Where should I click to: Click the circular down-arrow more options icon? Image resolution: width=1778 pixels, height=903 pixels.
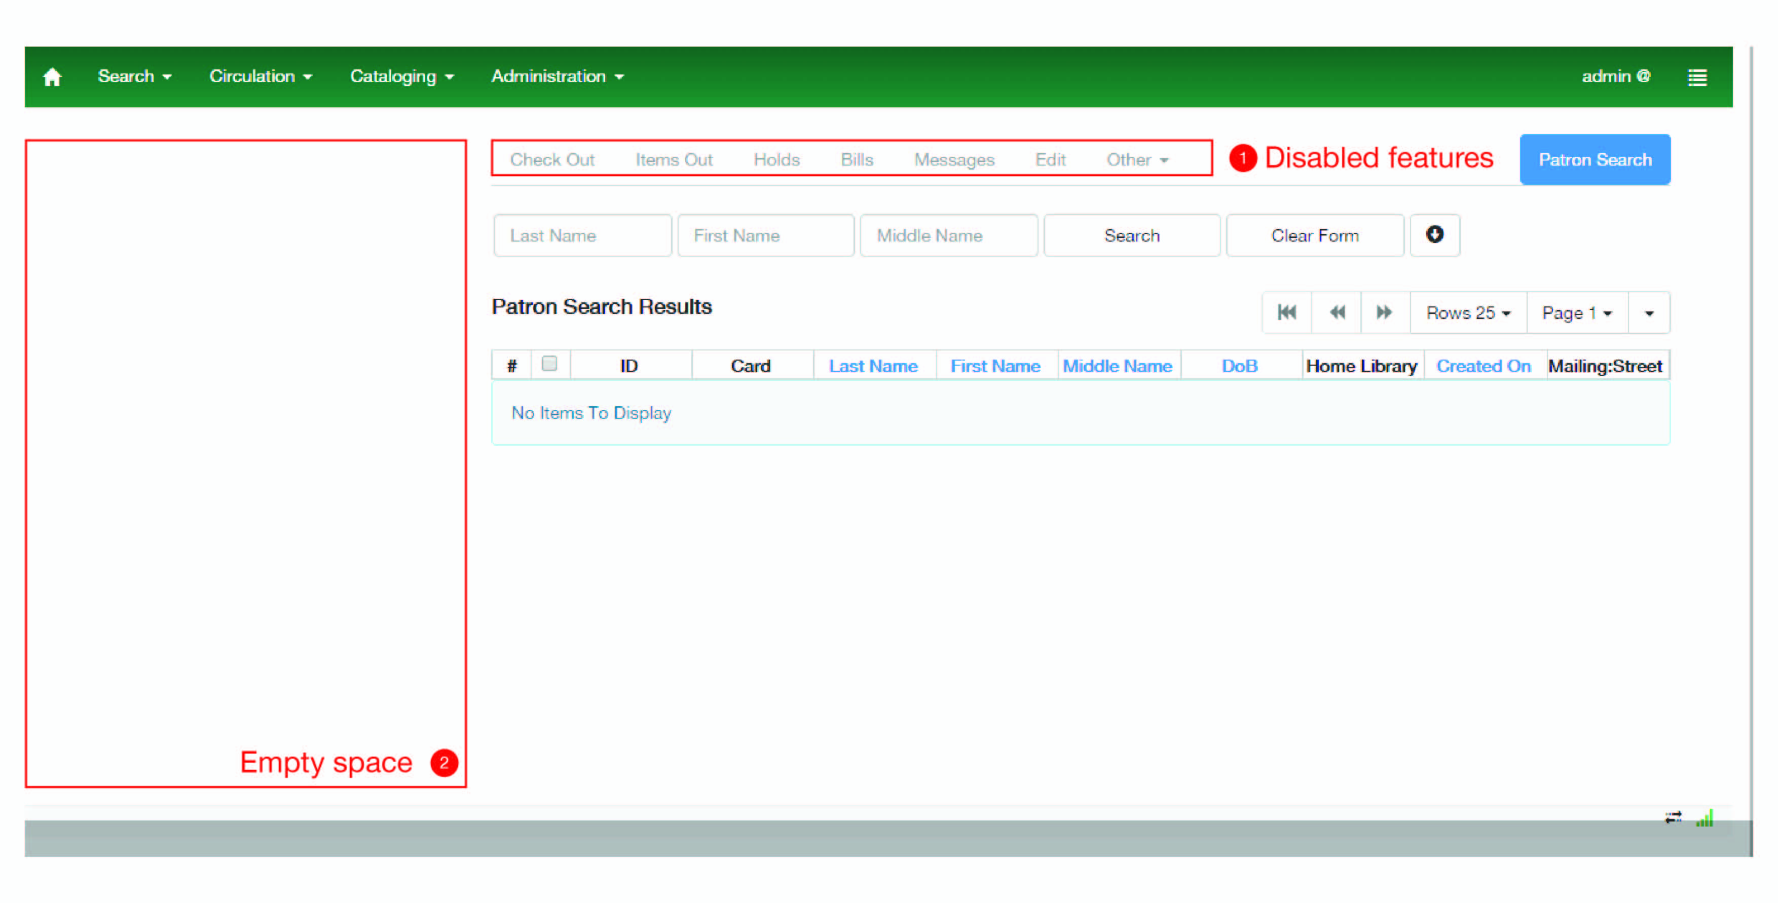[x=1434, y=235]
